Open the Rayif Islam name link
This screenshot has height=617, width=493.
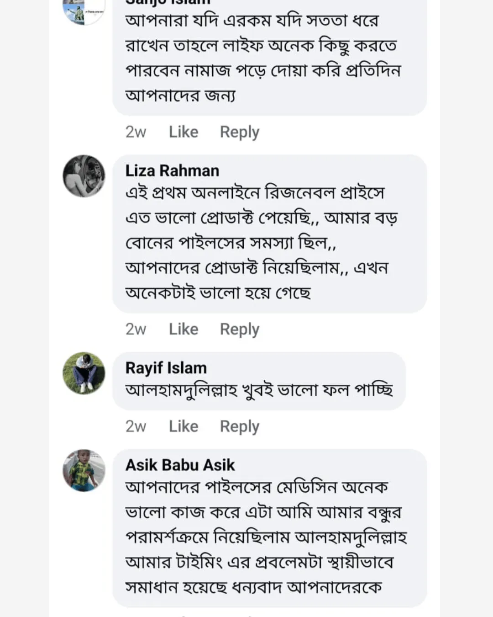[x=166, y=368]
